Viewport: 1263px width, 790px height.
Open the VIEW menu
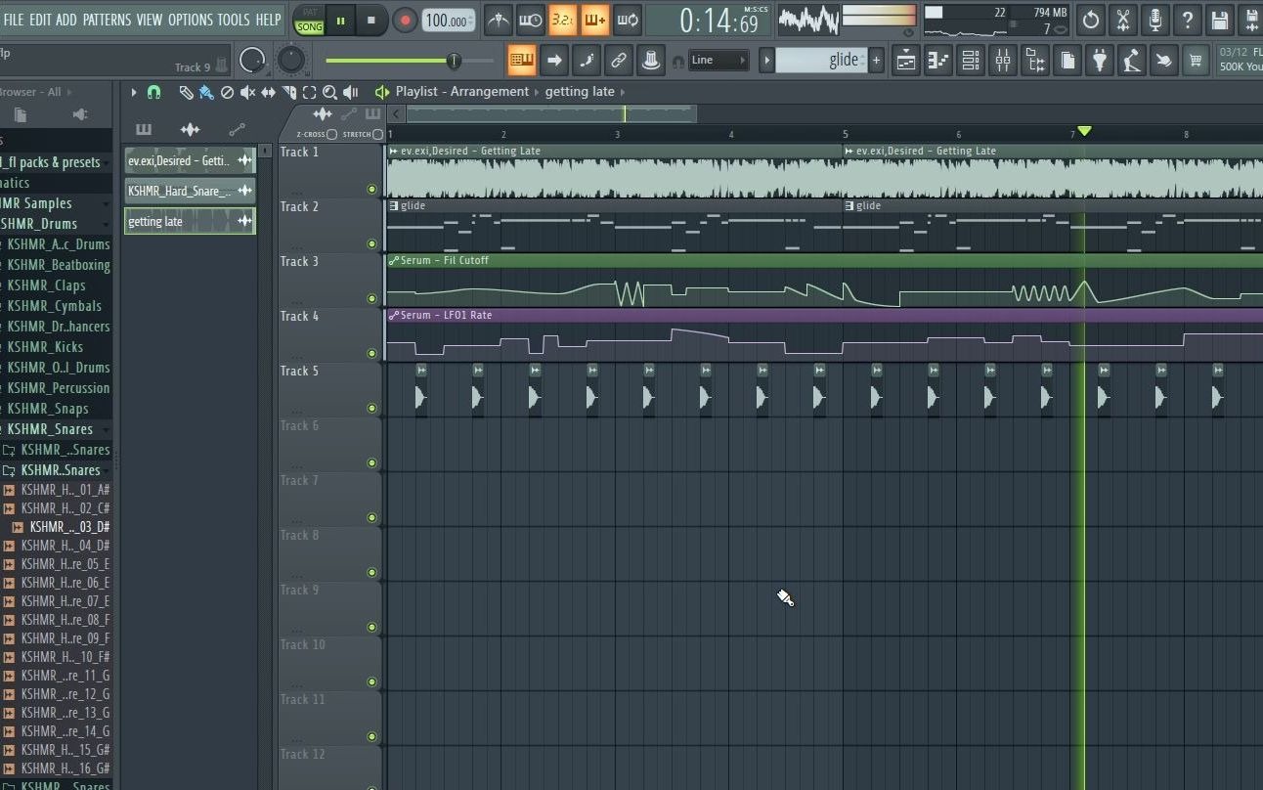point(150,20)
